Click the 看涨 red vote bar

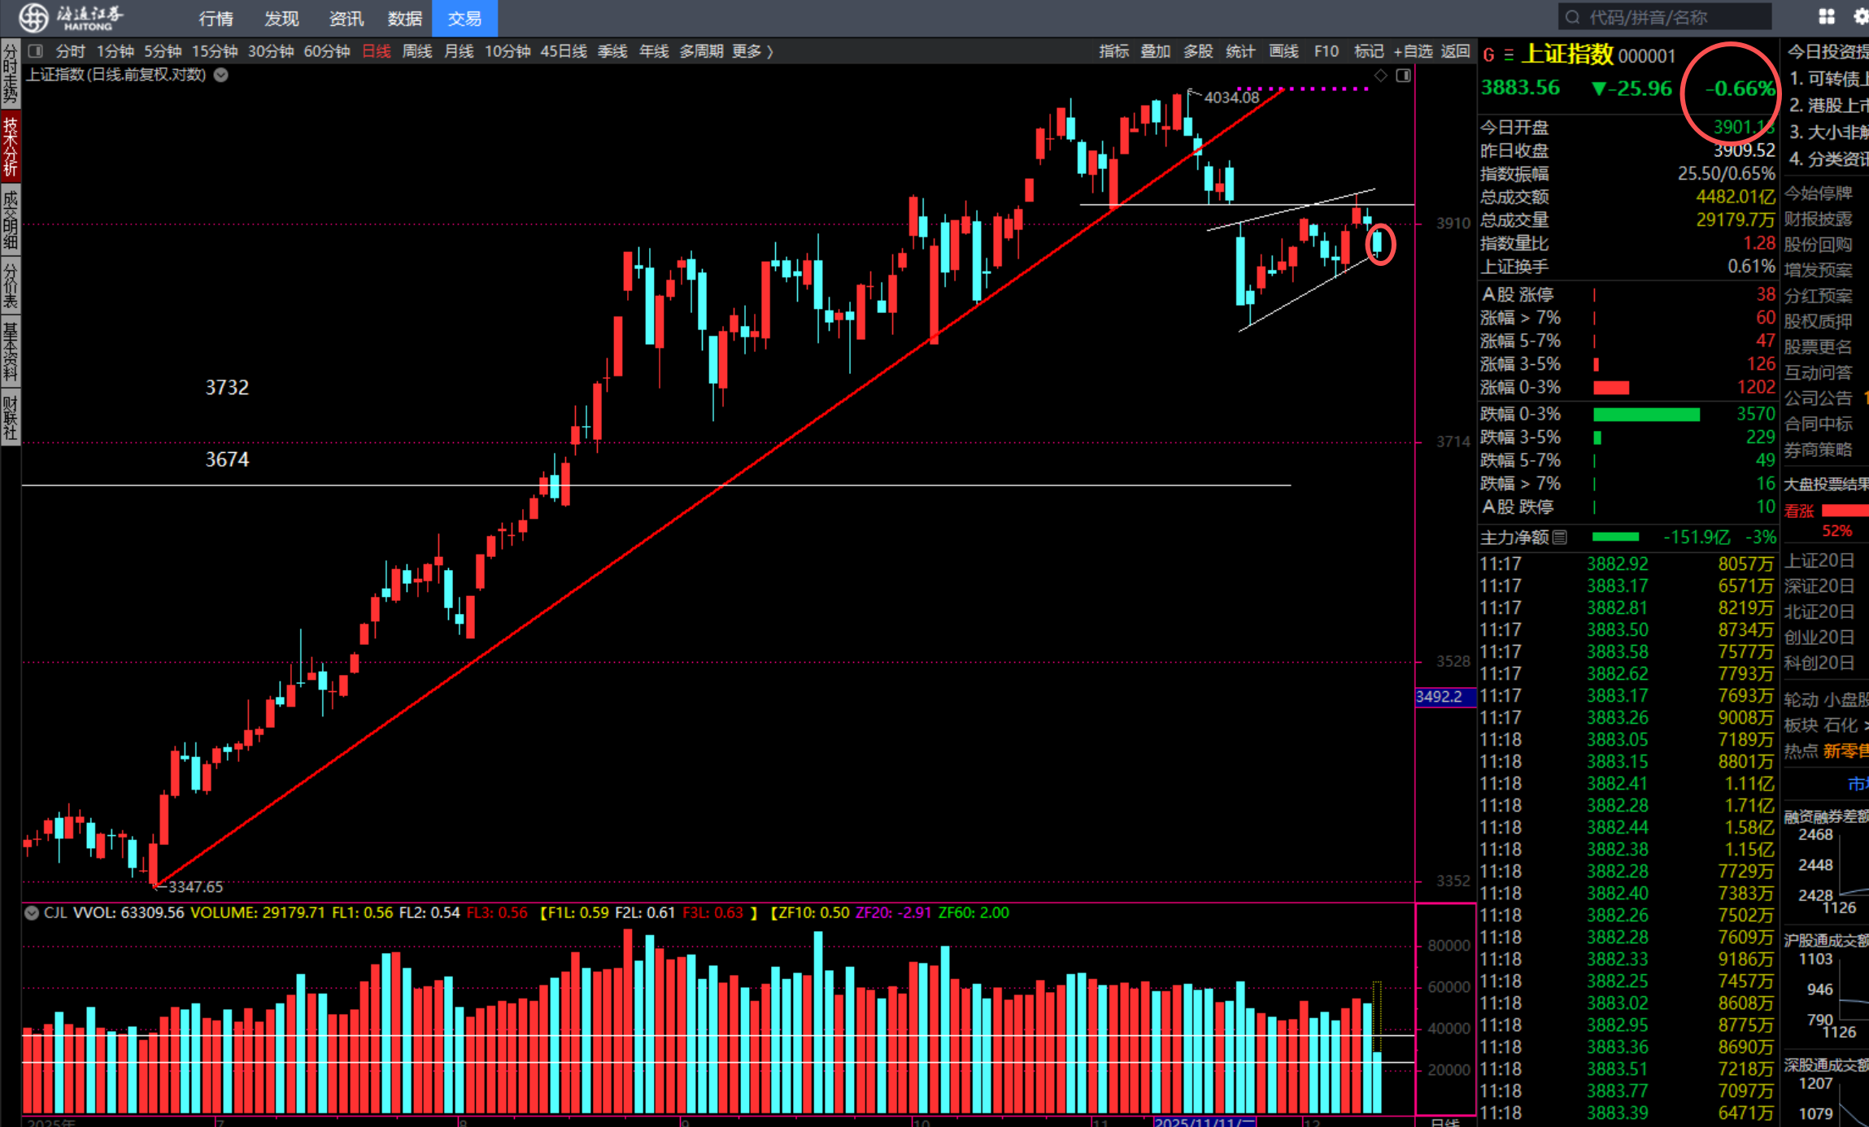[1845, 511]
